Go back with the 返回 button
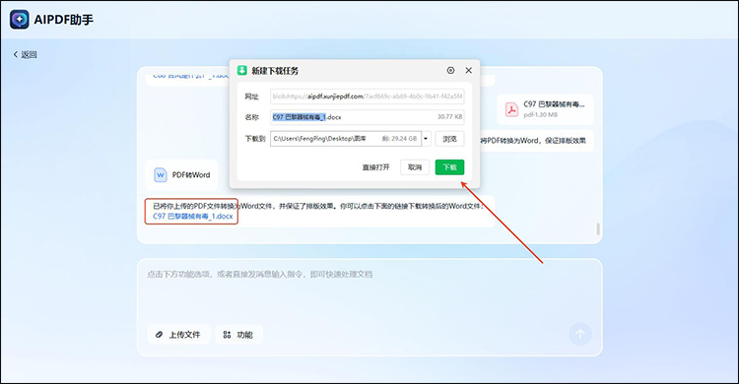Screen dimensions: 739x384 click(x=25, y=55)
